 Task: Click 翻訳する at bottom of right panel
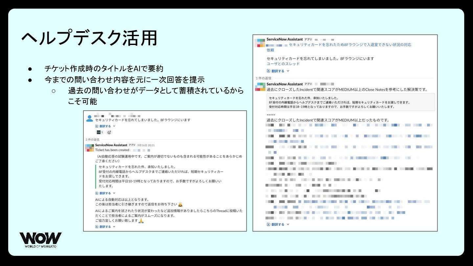(x=278, y=225)
